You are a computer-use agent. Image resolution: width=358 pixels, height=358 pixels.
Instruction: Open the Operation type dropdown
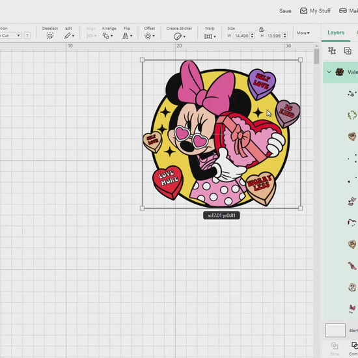pos(10,36)
